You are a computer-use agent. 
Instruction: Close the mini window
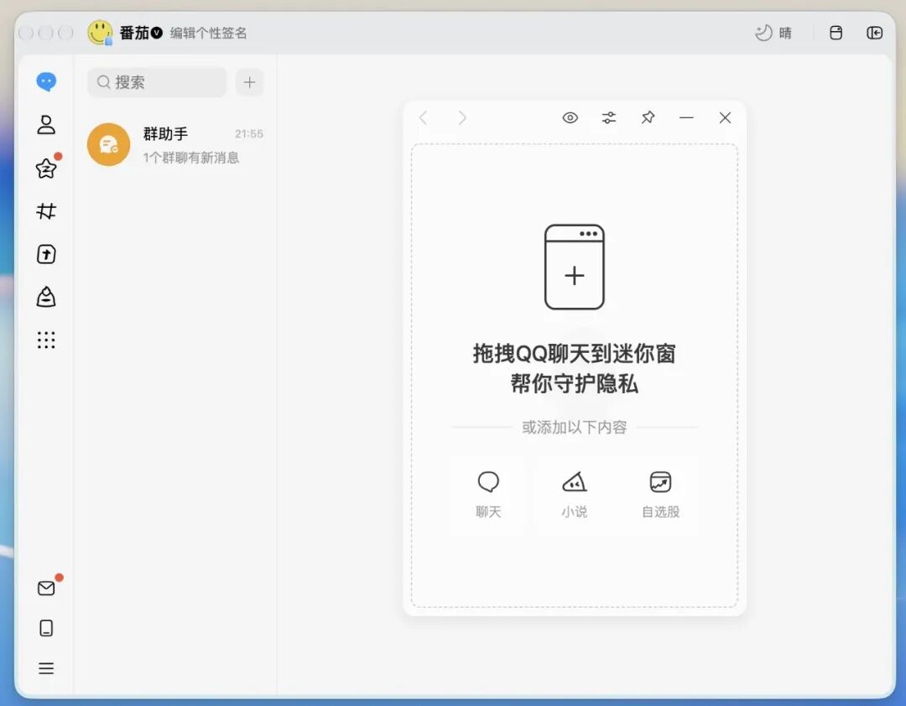pos(725,118)
